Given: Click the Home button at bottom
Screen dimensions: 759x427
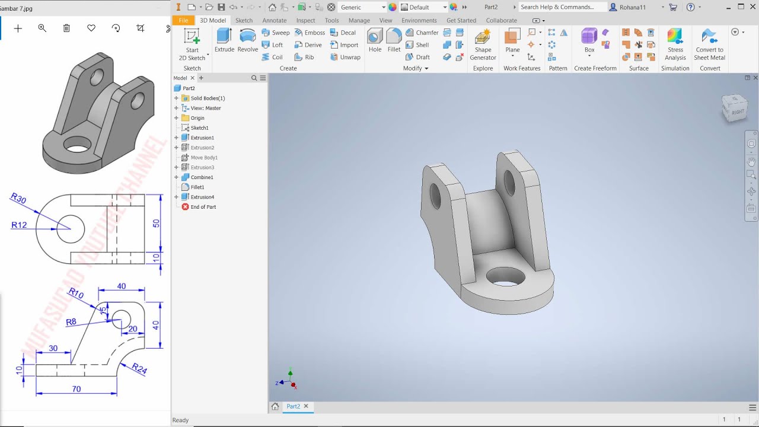Looking at the screenshot, I should tap(275, 406).
